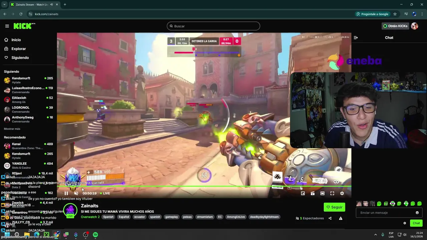Viewport: 427px width, 240px height.
Task: Open Spotify from the taskbar
Action: click(95, 235)
